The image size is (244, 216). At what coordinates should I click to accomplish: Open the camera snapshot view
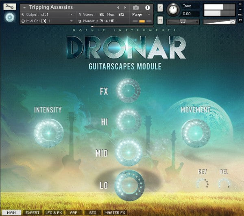136,7
